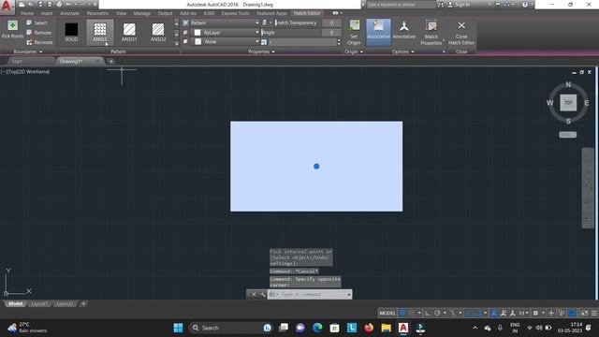This screenshot has height=337, width=599.
Task: Click the TOP face of ViewCube
Action: (568, 103)
